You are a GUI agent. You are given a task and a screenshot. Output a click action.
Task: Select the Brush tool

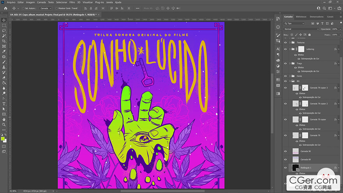coord(4,62)
